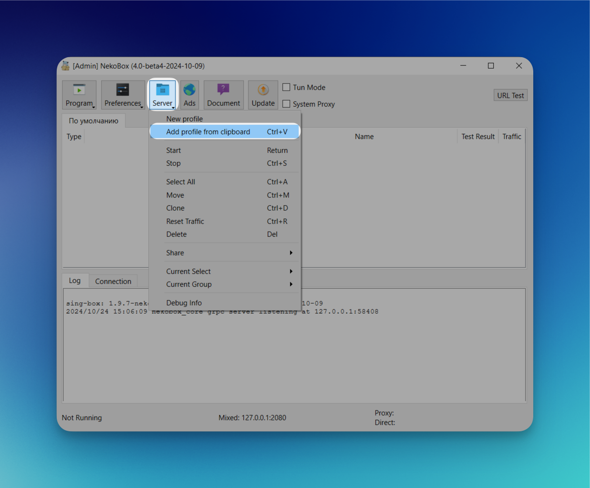Choose Reset Traffic menu entry

[x=225, y=222]
